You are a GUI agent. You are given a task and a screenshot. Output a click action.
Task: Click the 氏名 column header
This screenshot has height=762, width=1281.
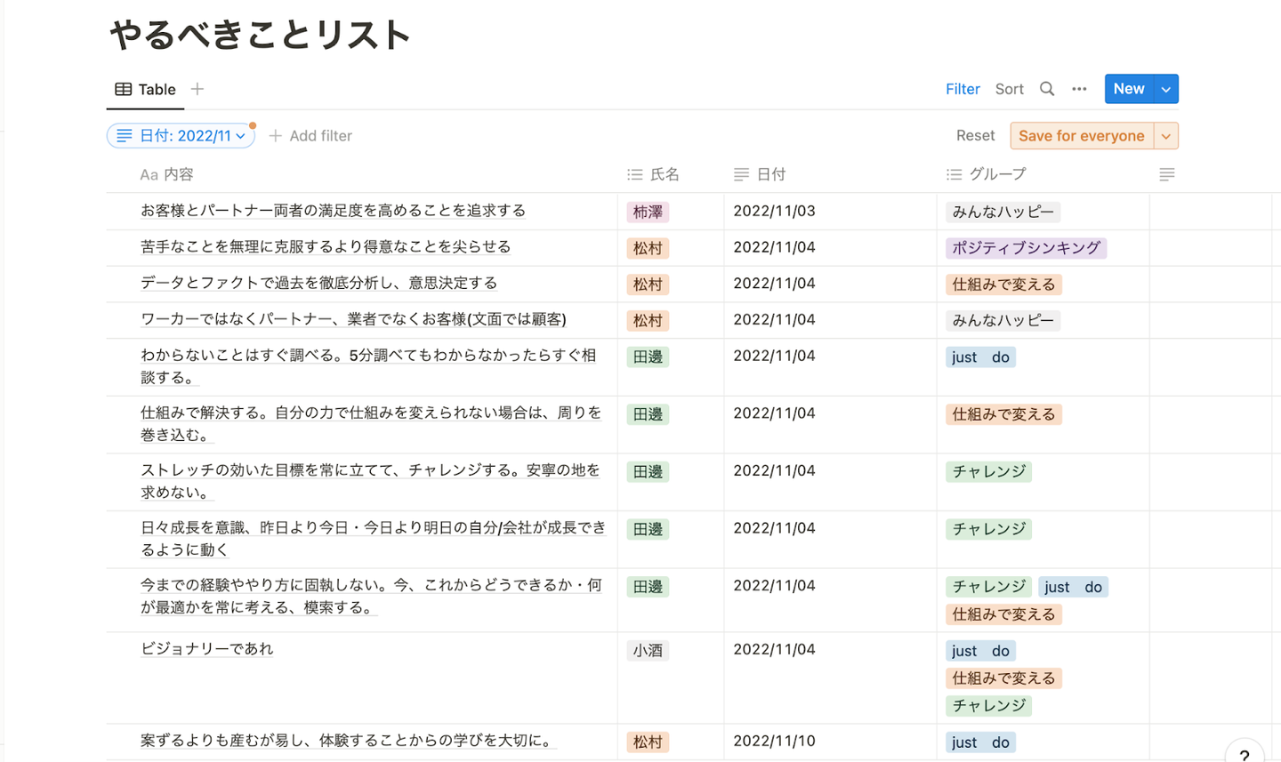(x=654, y=175)
